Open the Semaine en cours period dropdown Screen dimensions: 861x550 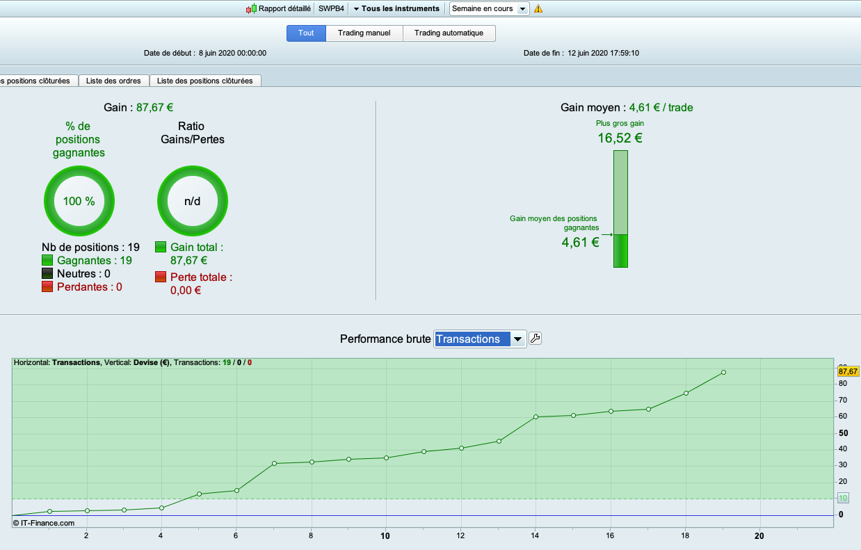tap(490, 8)
